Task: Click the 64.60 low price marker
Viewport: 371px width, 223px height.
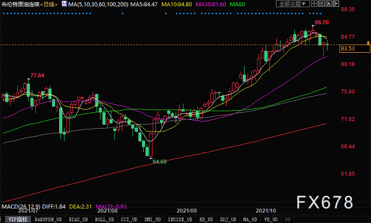Action: pos(160,162)
